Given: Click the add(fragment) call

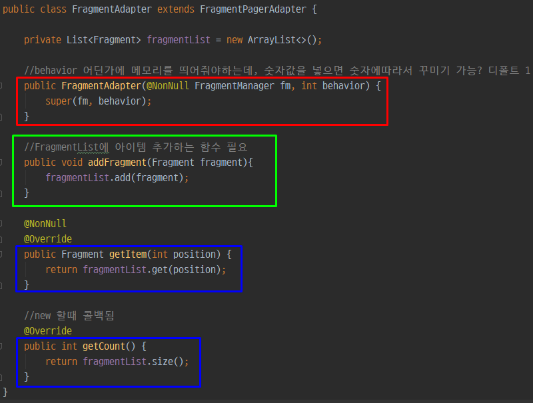Looking at the screenshot, I should point(149,178).
